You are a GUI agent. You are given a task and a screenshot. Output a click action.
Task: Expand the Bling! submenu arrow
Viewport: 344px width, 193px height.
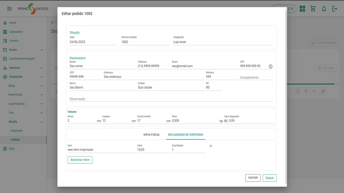point(41,86)
